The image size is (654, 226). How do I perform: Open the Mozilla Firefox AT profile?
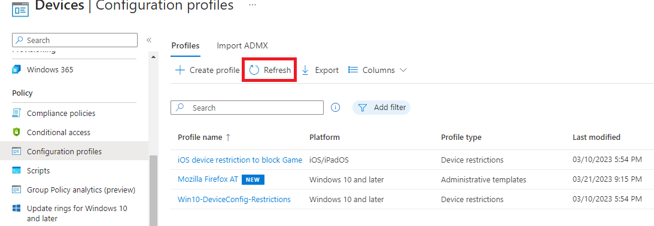[208, 179]
